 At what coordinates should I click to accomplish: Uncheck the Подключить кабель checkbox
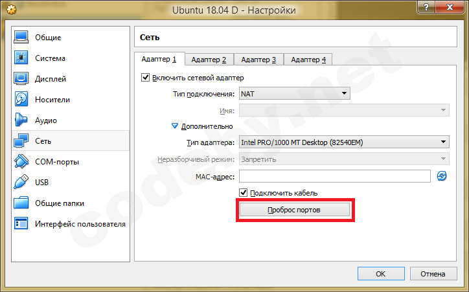click(243, 193)
